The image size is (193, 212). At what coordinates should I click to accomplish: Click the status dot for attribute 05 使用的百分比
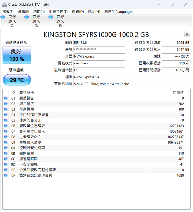point(6,120)
